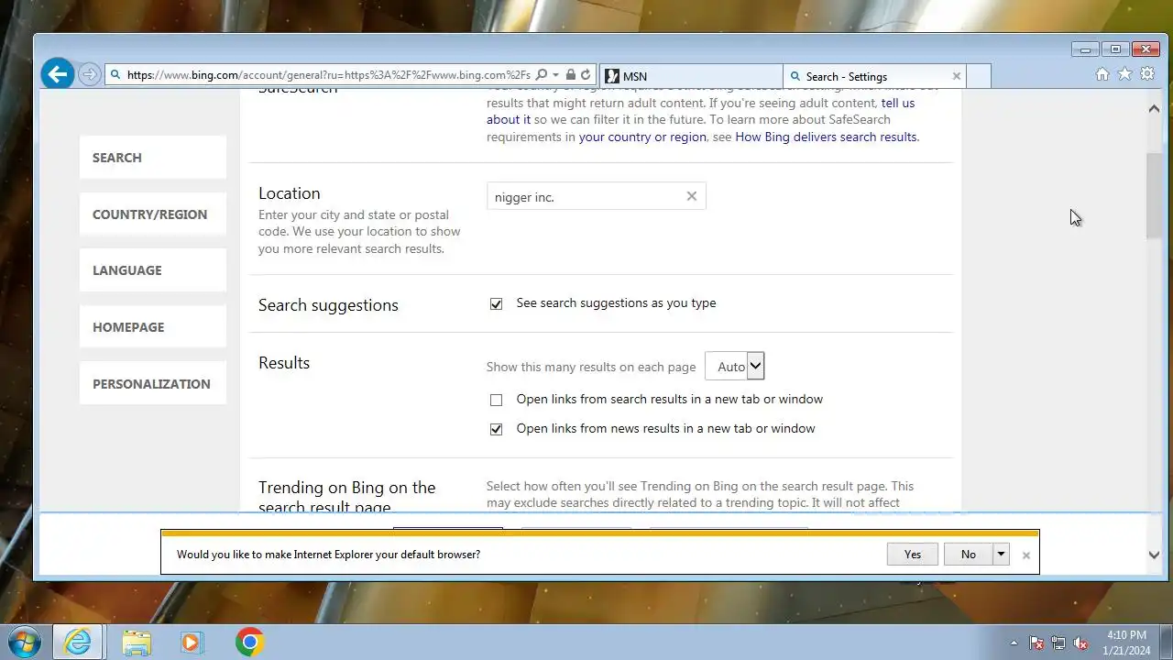
Task: Click Yes to make IE default browser
Action: (913, 554)
